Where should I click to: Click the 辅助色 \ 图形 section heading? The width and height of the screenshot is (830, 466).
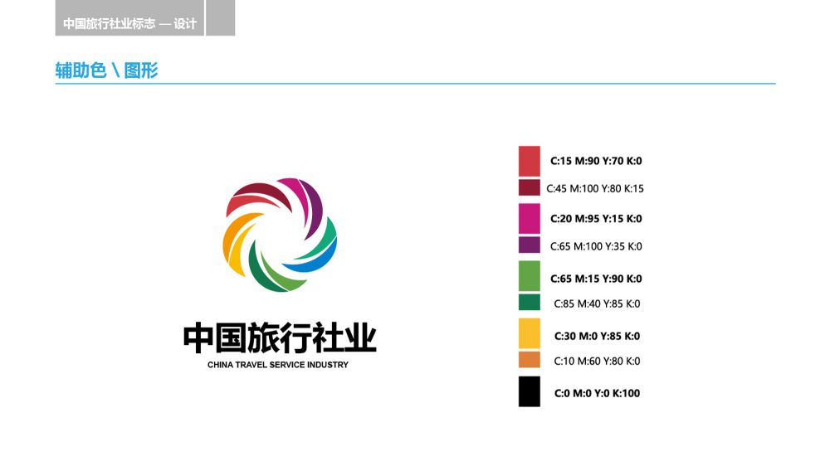pos(106,70)
